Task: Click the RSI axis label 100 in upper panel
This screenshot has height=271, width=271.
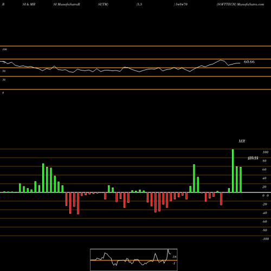Action: tap(4, 49)
